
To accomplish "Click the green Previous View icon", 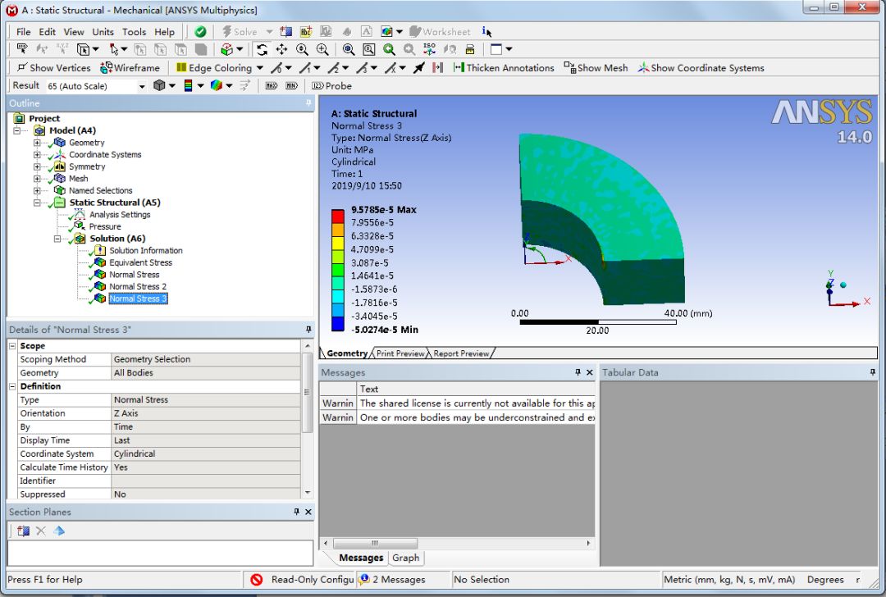I will click(390, 50).
